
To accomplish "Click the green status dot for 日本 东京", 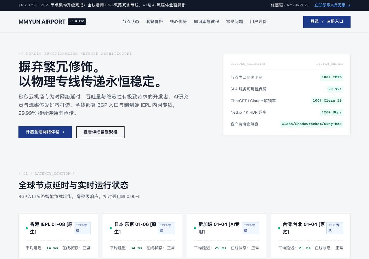I will [x=111, y=228].
